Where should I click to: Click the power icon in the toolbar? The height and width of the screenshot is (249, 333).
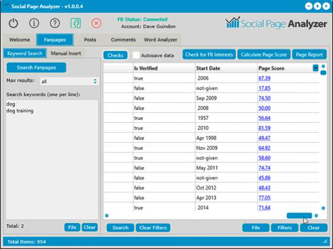[13, 23]
